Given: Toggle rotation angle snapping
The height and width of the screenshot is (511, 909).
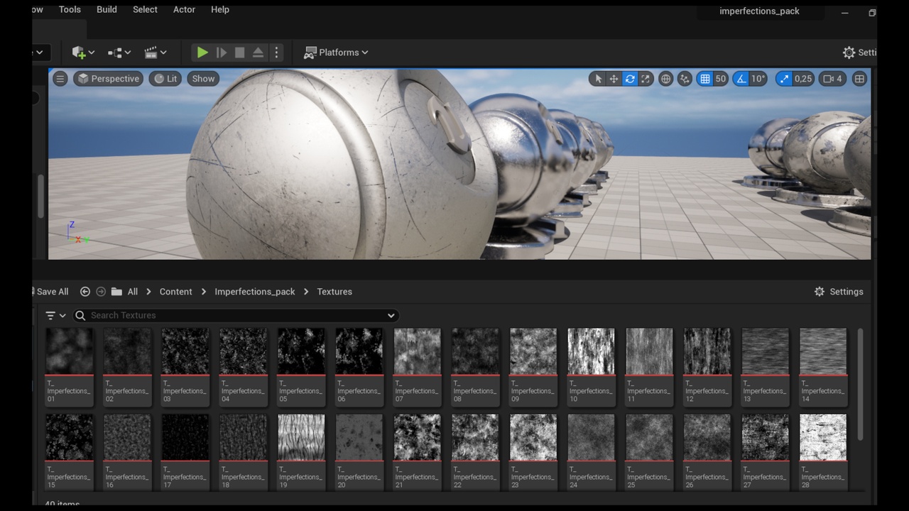Looking at the screenshot, I should coord(741,79).
